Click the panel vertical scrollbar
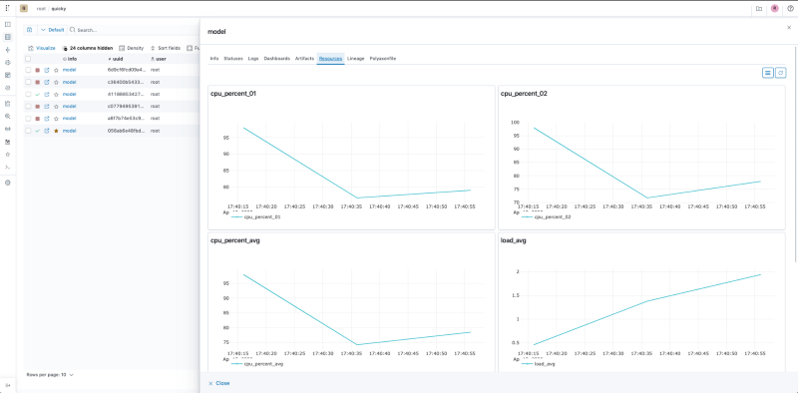The image size is (798, 393). click(795, 153)
